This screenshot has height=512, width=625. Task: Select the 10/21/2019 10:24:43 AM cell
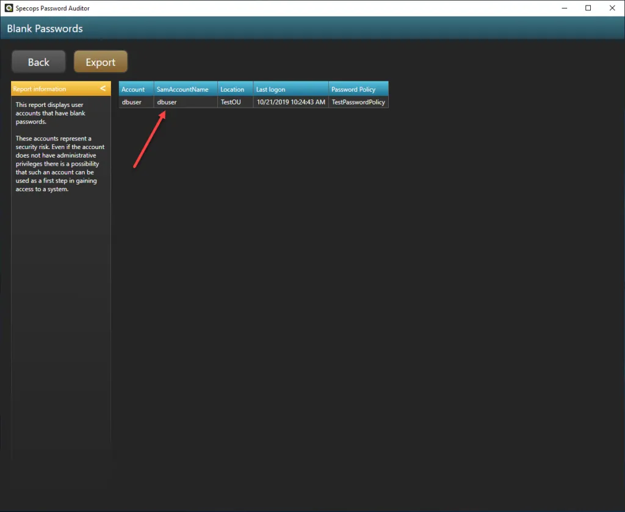coord(291,102)
